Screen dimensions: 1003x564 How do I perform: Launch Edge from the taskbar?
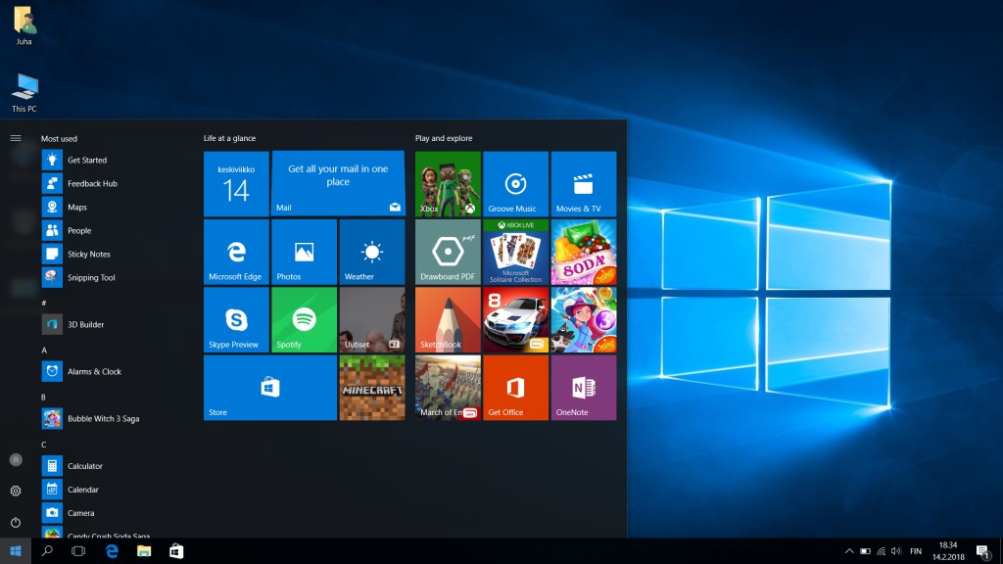(x=112, y=551)
